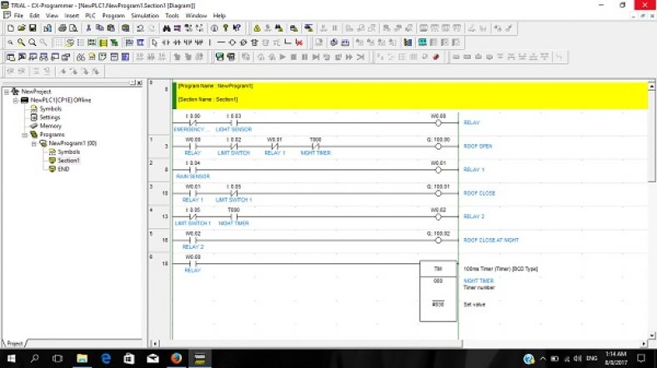The height and width of the screenshot is (368, 657).
Task: Toggle the watch window button
Action: [x=33, y=57]
